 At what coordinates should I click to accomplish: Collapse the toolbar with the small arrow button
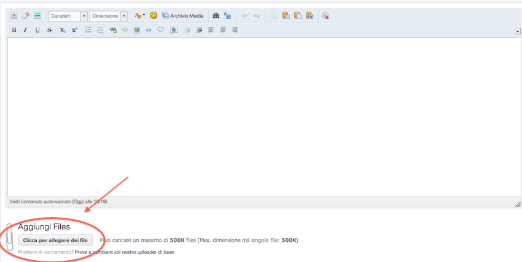click(517, 31)
